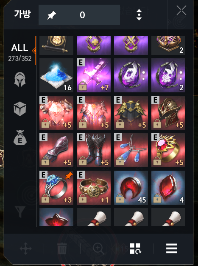
Task: Toggle the pin button in header
Action: tap(52, 15)
